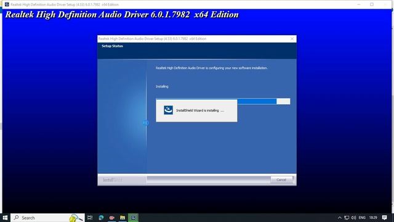Viewport: 394px width, 222px height.
Task: Open network status tray icon
Action: [347, 218]
